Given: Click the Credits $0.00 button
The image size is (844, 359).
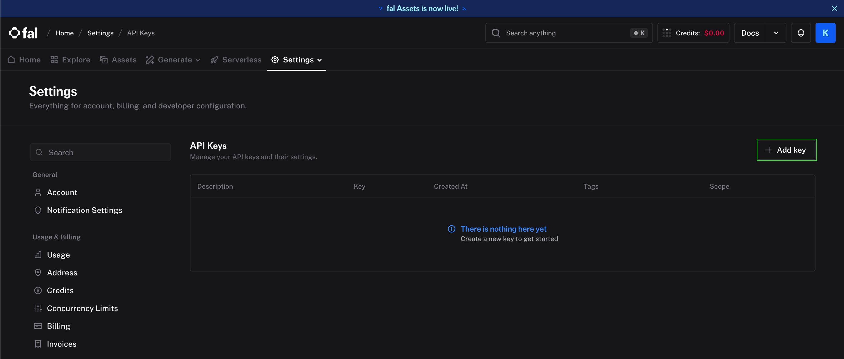Looking at the screenshot, I should pyautogui.click(x=693, y=33).
